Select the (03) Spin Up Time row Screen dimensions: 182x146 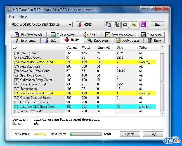84,53
